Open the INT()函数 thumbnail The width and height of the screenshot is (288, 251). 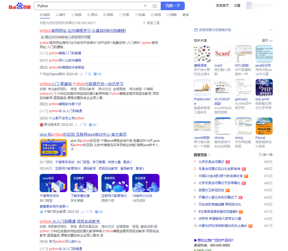pos(243,54)
